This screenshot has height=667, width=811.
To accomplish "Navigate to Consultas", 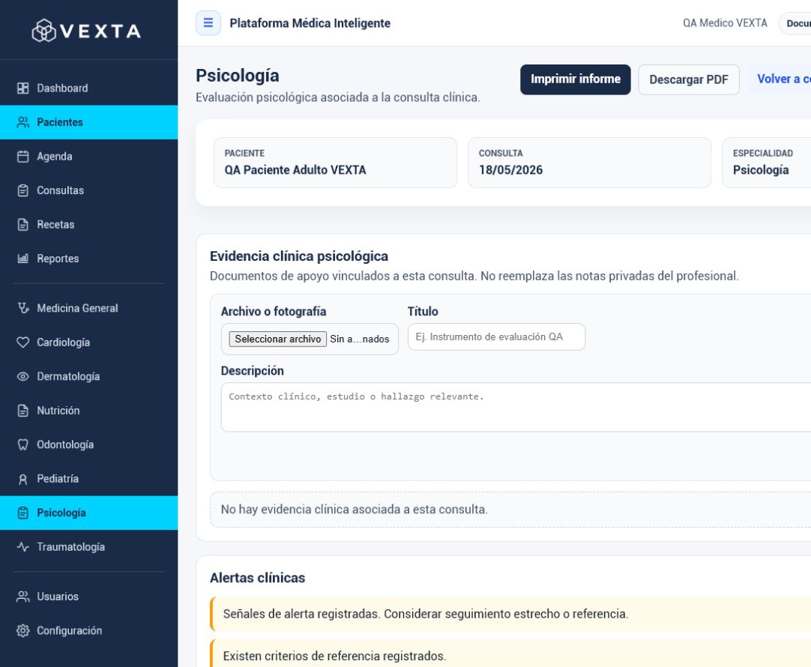I will click(89, 190).
